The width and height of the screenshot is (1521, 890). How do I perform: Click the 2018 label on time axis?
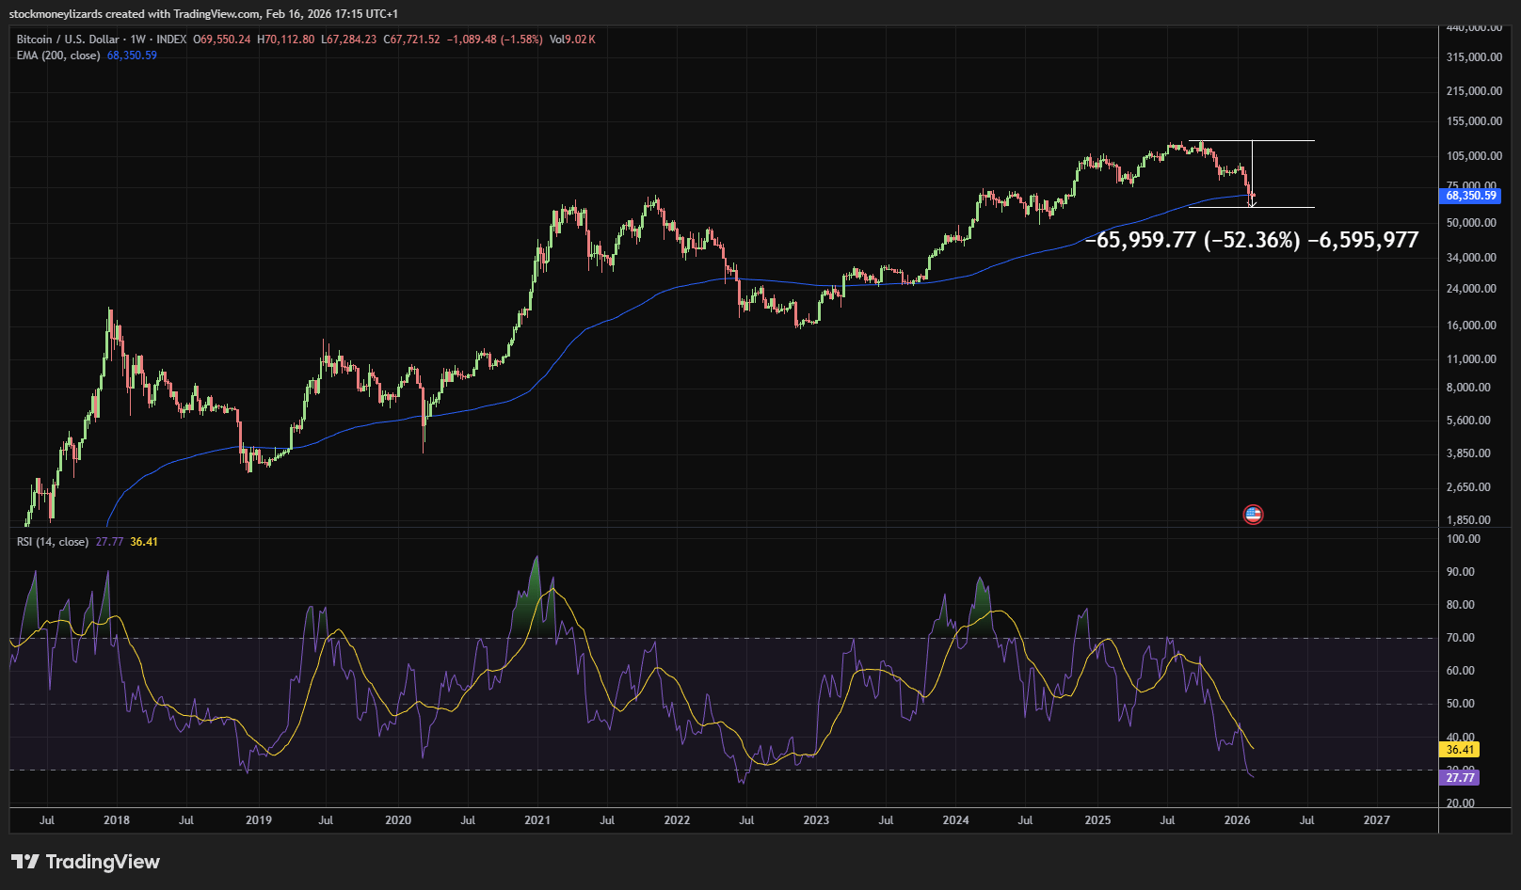point(117,820)
